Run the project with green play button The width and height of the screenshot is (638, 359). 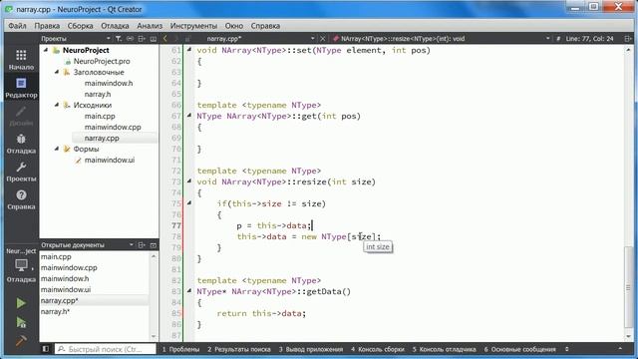21,303
